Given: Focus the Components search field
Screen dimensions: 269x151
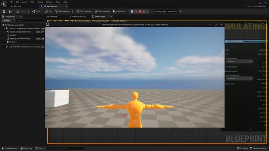Looking at the screenshot, I should [29, 21].
